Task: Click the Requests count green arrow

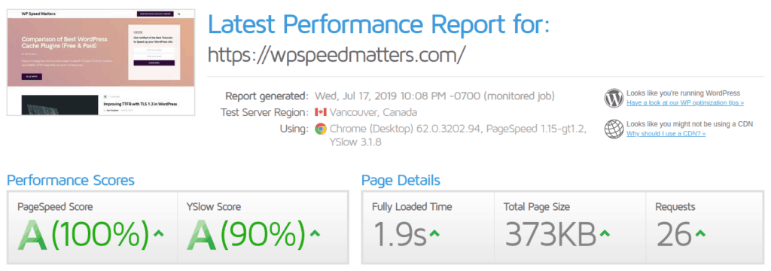Action: 700,233
